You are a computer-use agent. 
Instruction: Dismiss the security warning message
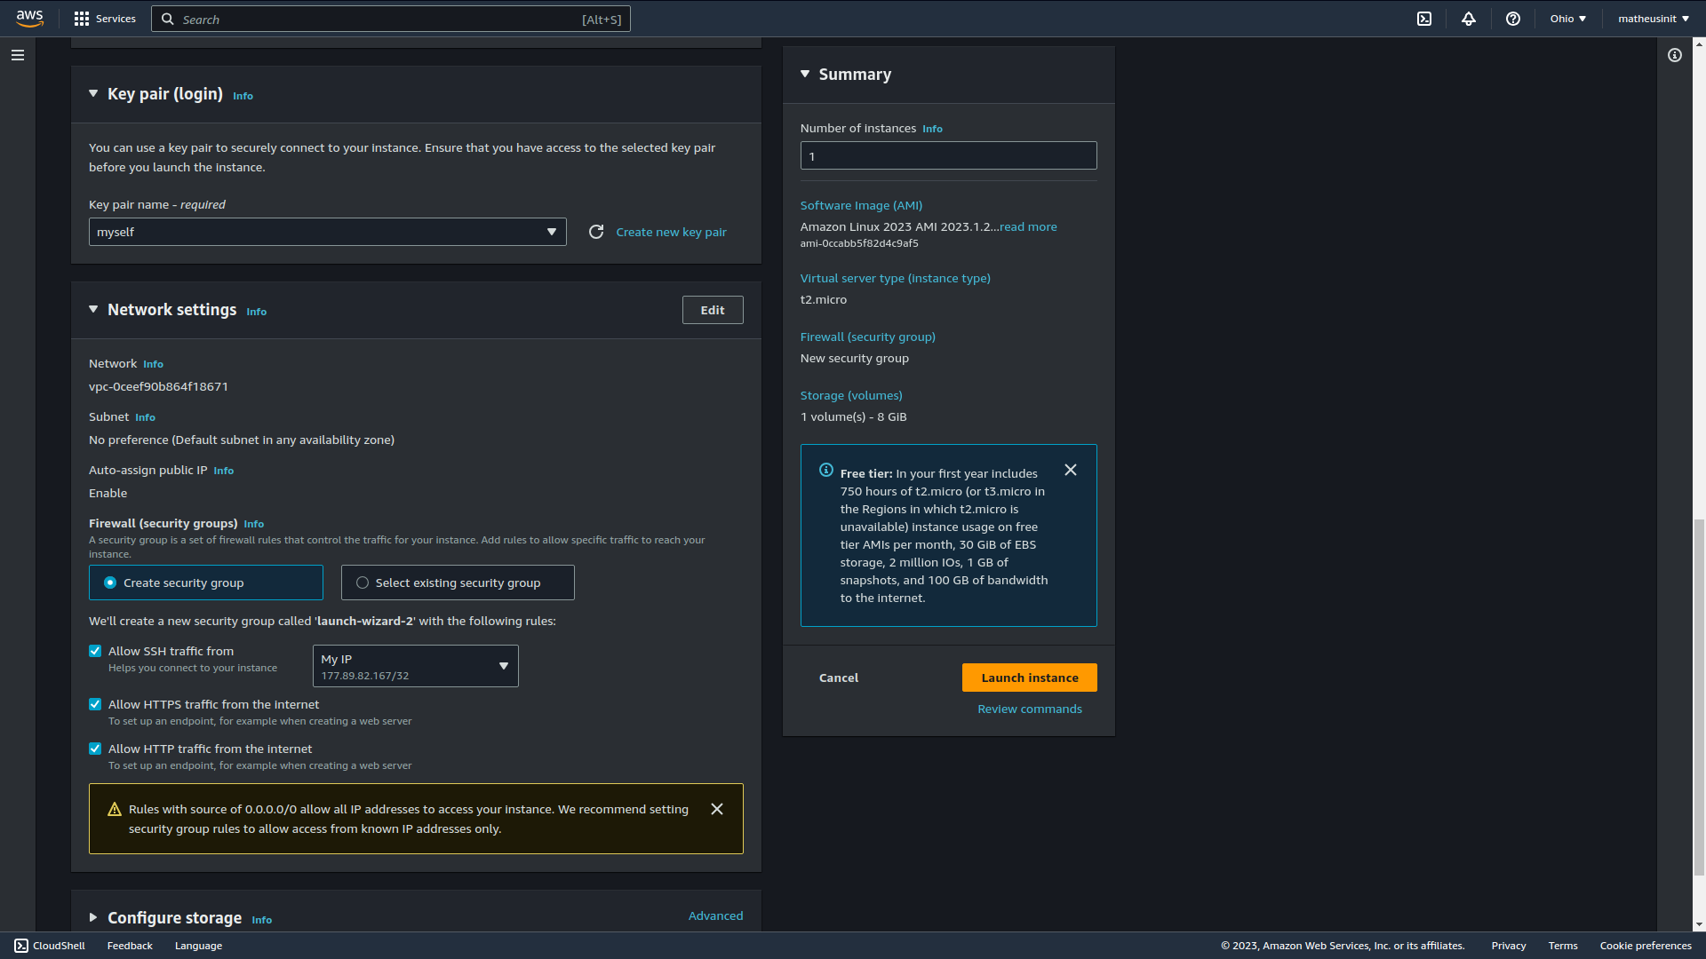point(718,809)
